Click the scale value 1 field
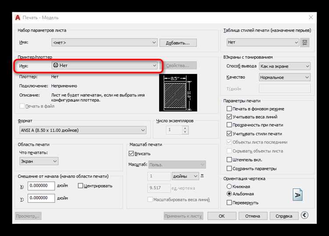329x236 pixels. 159,176
